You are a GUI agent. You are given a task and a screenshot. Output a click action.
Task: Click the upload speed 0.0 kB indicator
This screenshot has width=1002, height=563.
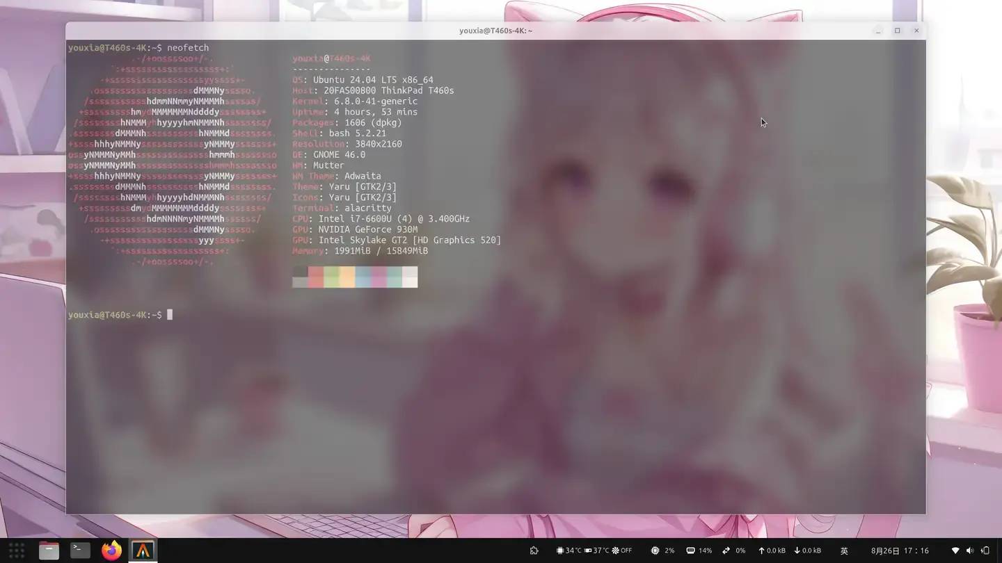coord(772,550)
